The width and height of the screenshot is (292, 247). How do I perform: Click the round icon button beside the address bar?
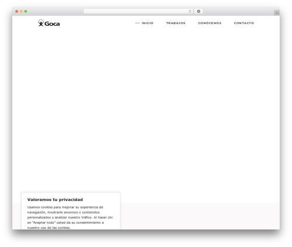tap(199, 11)
